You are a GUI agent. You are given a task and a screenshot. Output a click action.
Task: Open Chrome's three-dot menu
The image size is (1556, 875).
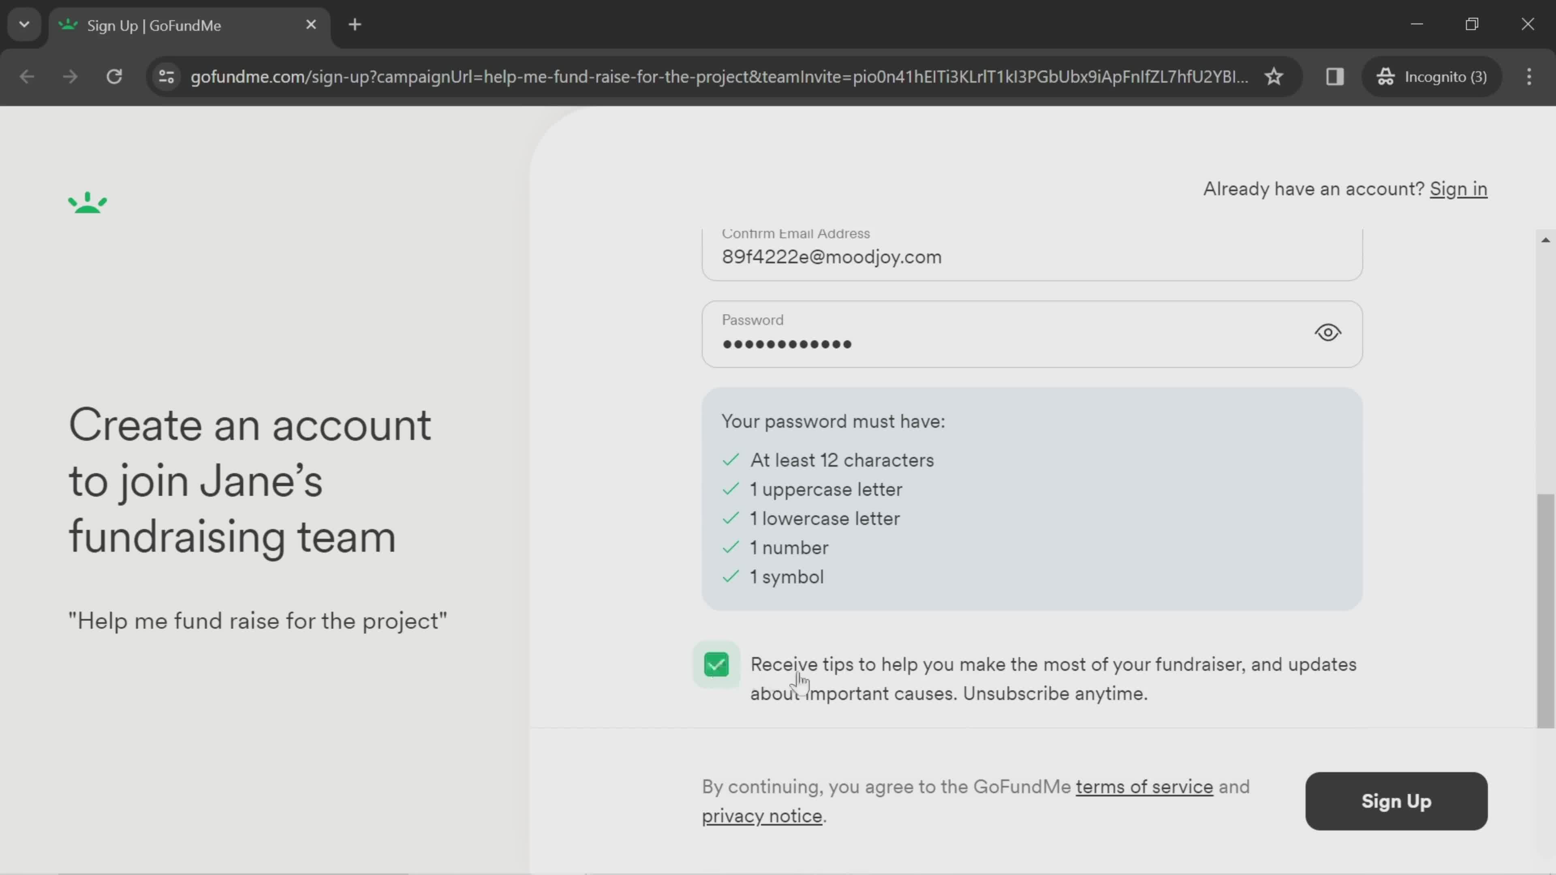[x=1529, y=77]
